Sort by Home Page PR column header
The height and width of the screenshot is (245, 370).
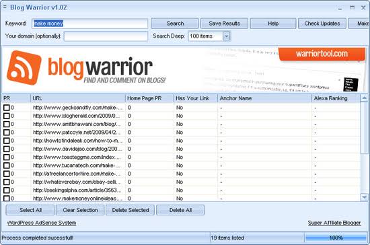tap(149, 98)
